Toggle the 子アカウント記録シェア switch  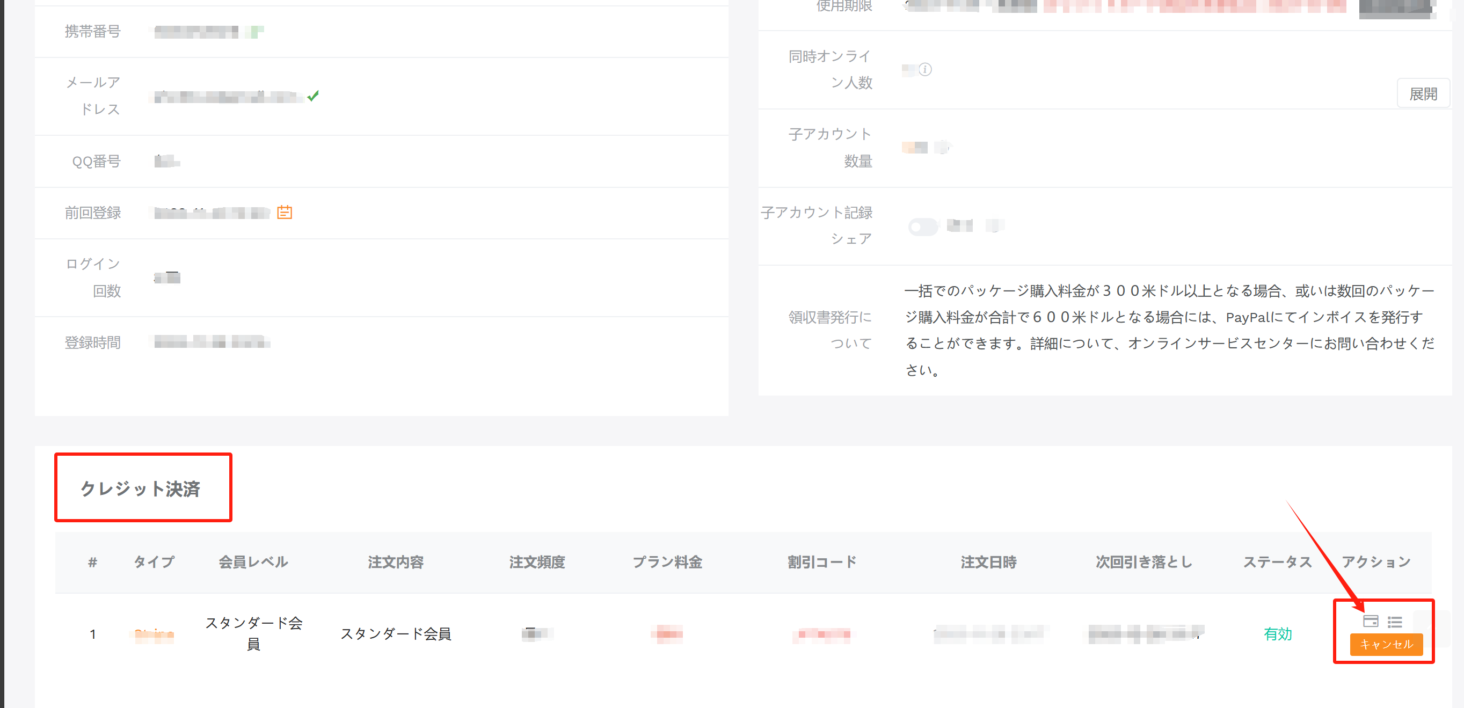click(922, 227)
